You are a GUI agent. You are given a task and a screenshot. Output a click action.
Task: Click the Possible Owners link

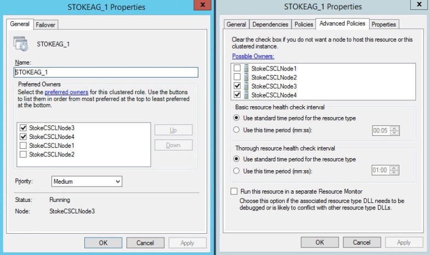coord(253,56)
